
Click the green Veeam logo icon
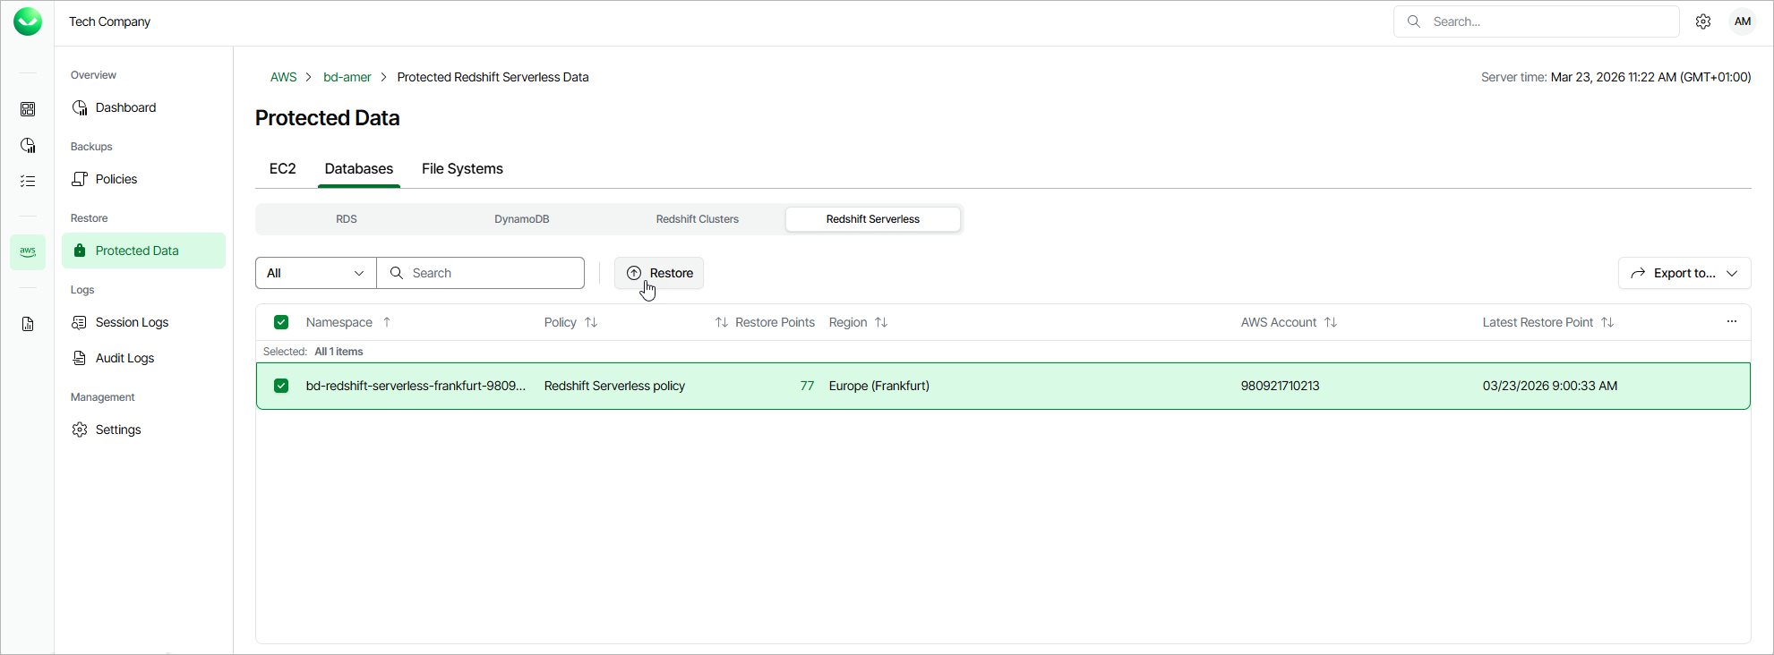coord(28,21)
